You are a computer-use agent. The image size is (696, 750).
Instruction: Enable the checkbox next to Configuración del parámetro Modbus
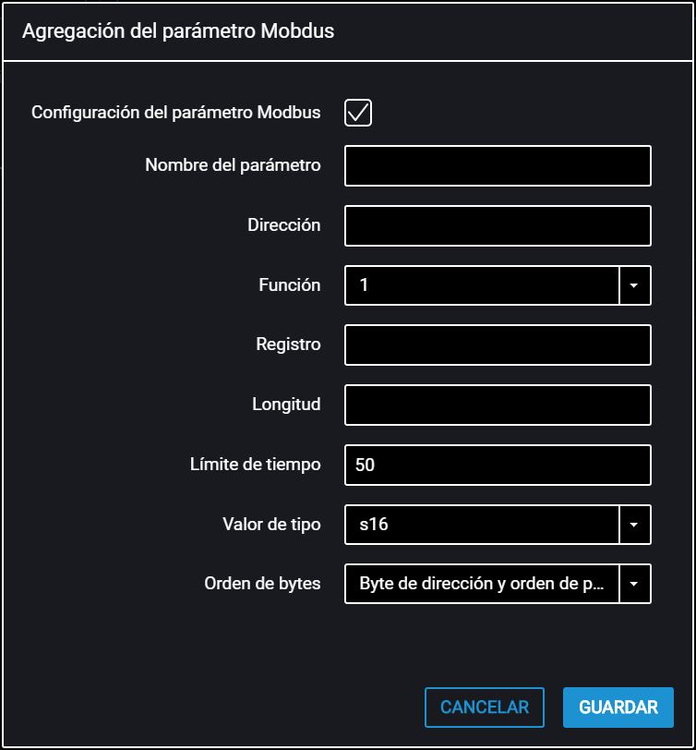tap(359, 112)
